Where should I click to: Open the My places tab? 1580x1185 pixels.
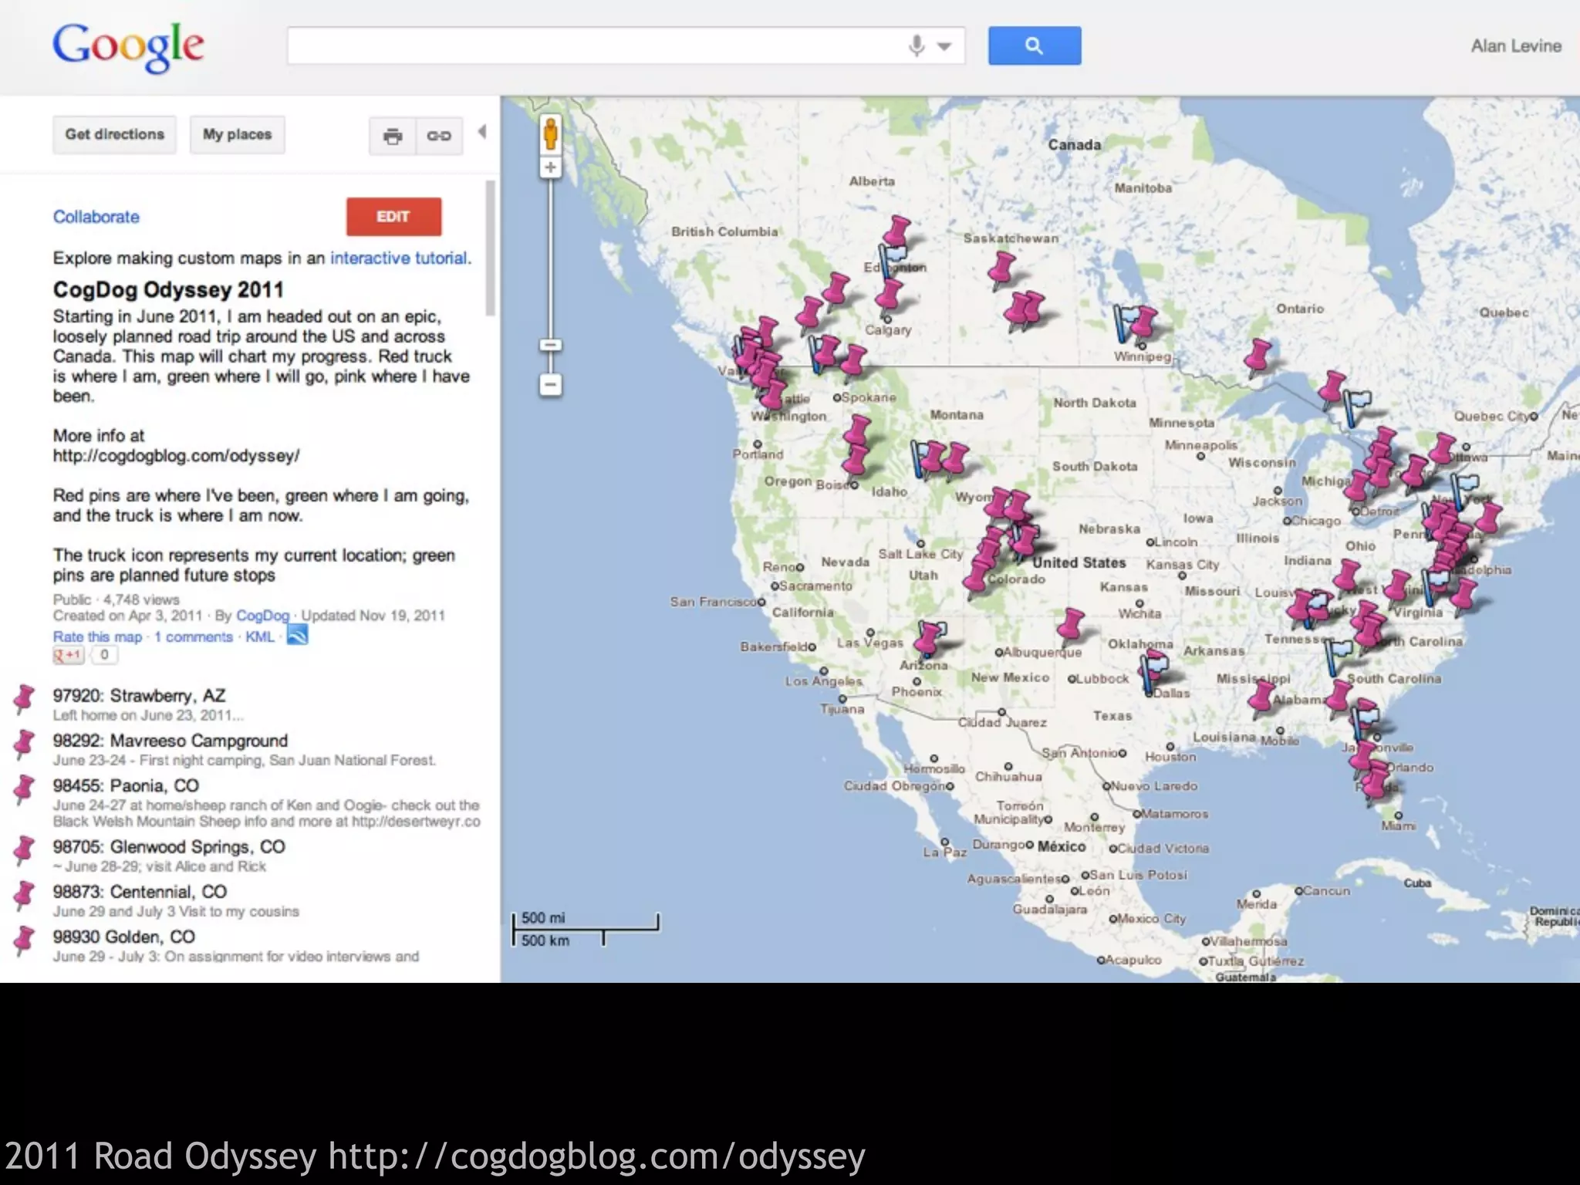237,135
